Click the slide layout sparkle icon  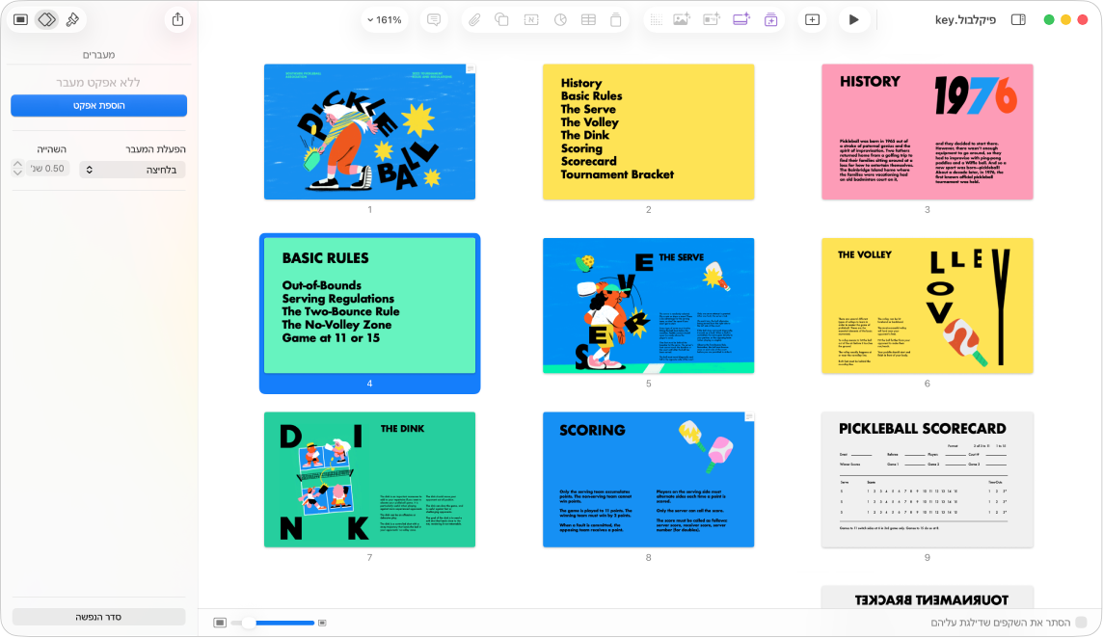(712, 19)
